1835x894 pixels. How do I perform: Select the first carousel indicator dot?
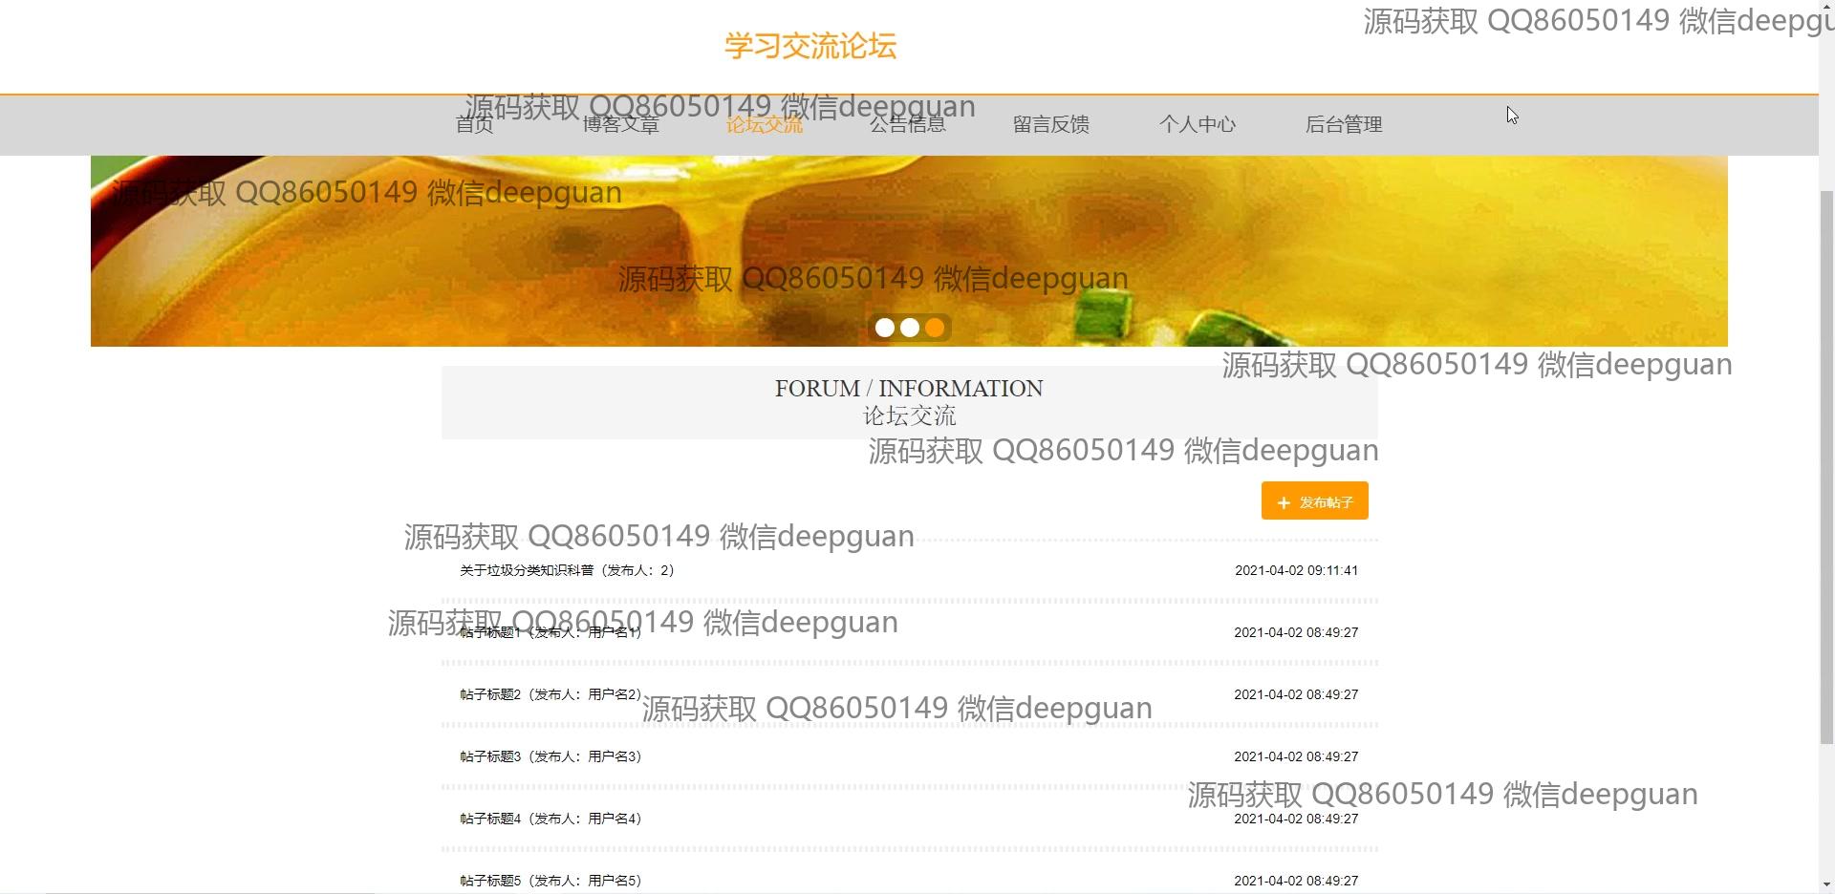885,328
